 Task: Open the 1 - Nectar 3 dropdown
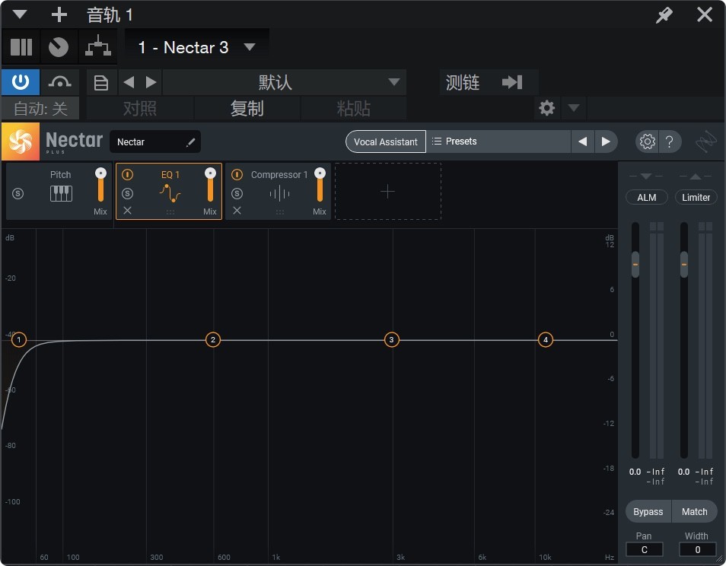point(196,47)
